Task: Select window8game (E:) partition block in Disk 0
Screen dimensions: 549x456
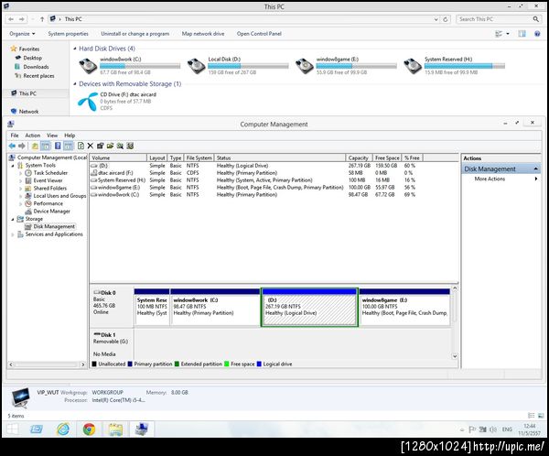Action: point(404,308)
